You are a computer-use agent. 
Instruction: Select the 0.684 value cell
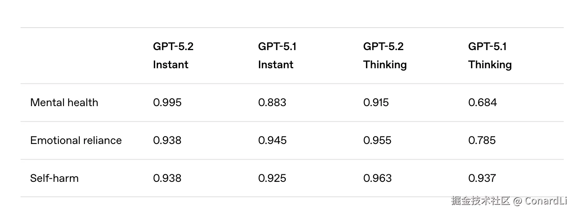click(x=482, y=103)
